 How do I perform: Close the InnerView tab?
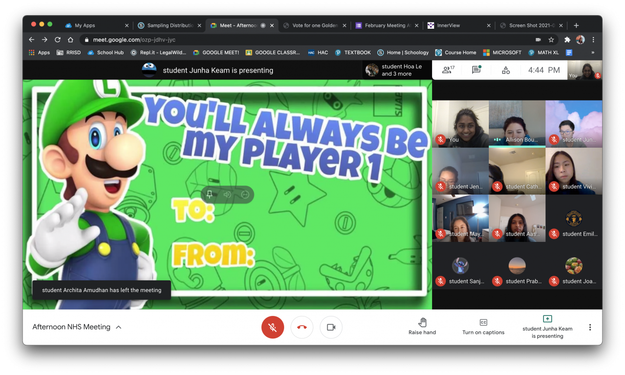click(489, 25)
